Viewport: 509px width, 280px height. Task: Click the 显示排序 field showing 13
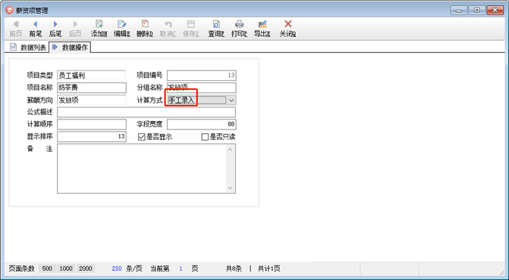coord(92,137)
